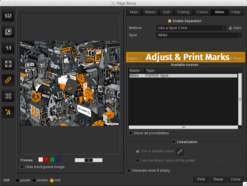Select the White PS/PDF Spot source row
The image size is (247, 186).
click(183, 76)
